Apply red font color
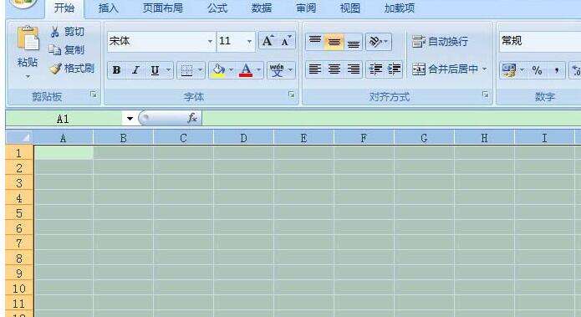 click(246, 70)
